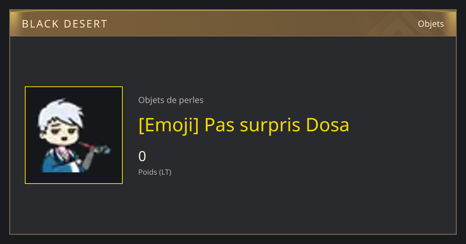Click the [Emoji] Pas surpris Dosa title

[x=244, y=125]
